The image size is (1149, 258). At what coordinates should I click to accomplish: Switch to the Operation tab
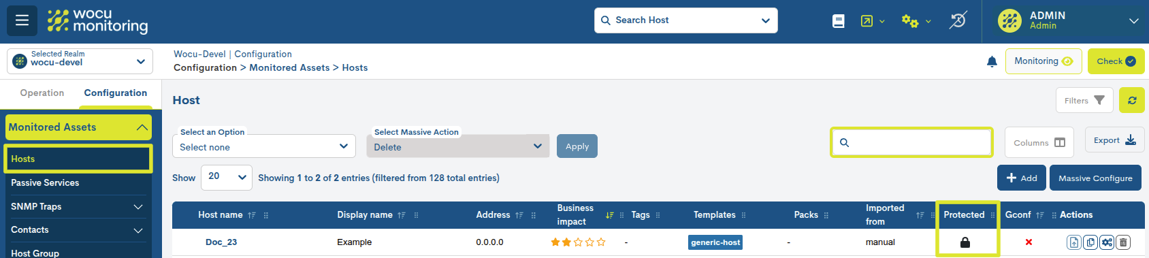pos(42,93)
